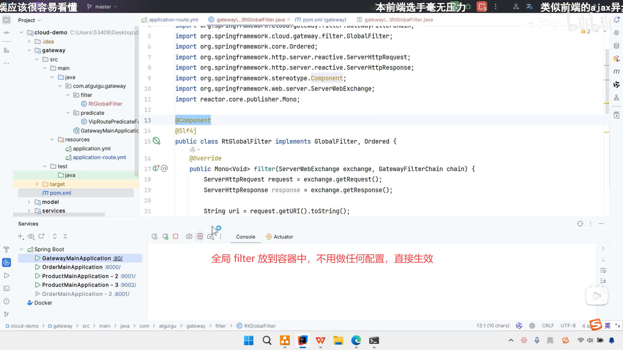Open the master branch dropdown
This screenshot has width=623, height=350.
[x=103, y=6]
